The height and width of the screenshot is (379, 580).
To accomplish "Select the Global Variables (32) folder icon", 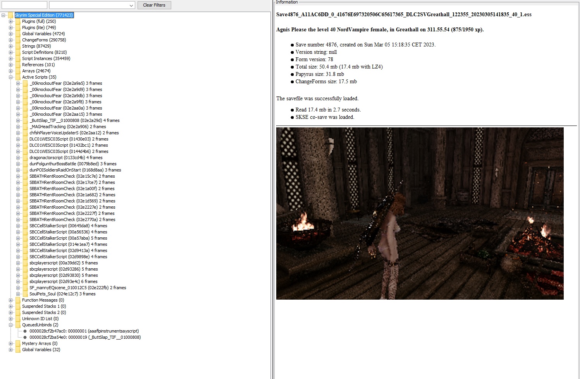I will pyautogui.click(x=18, y=350).
